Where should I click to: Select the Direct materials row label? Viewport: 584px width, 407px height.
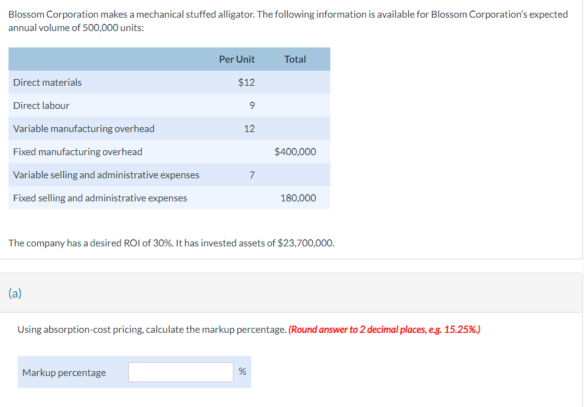tap(47, 82)
